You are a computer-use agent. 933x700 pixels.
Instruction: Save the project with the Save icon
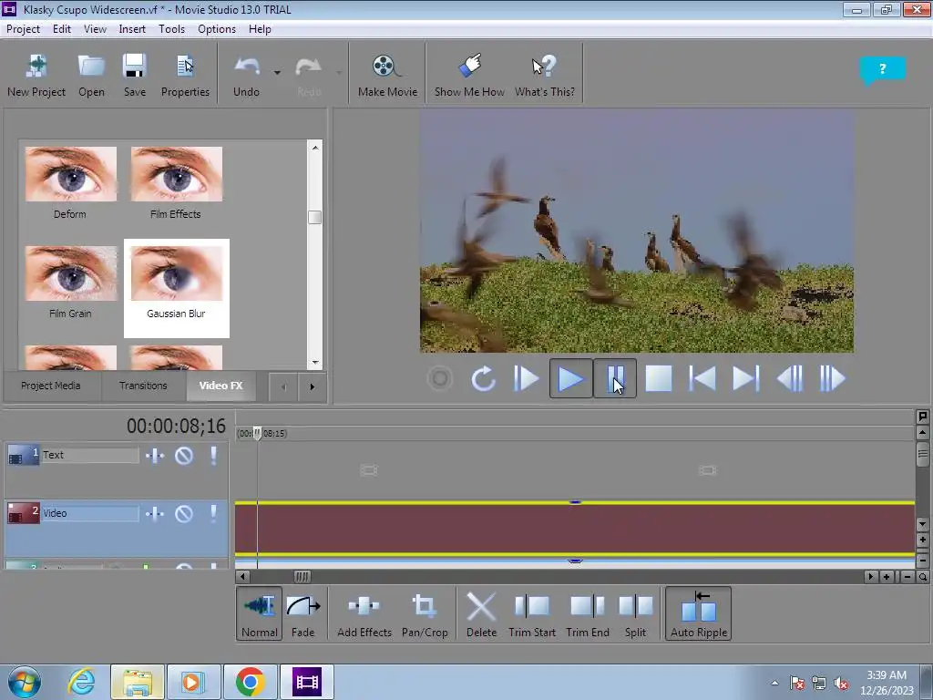(135, 75)
